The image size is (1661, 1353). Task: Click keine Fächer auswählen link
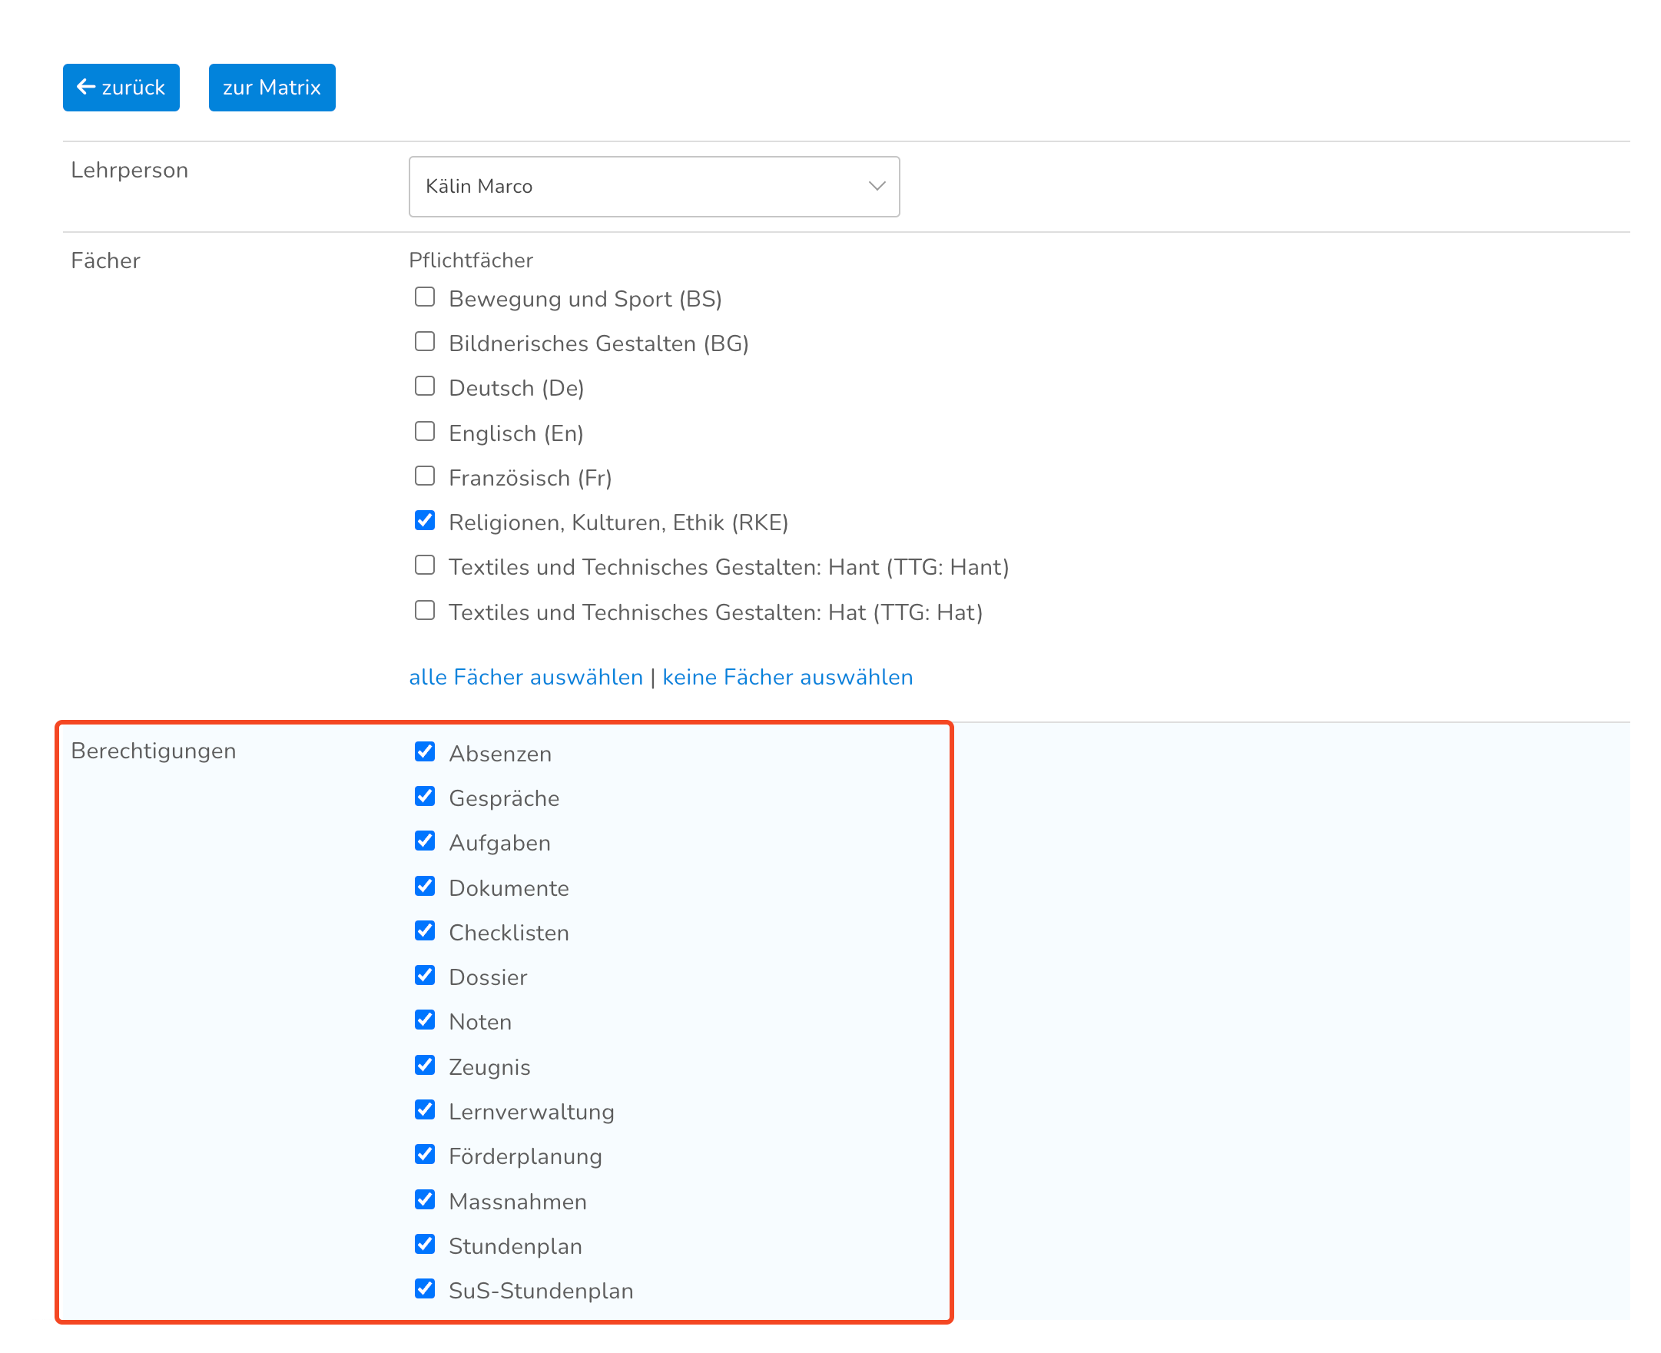click(787, 676)
